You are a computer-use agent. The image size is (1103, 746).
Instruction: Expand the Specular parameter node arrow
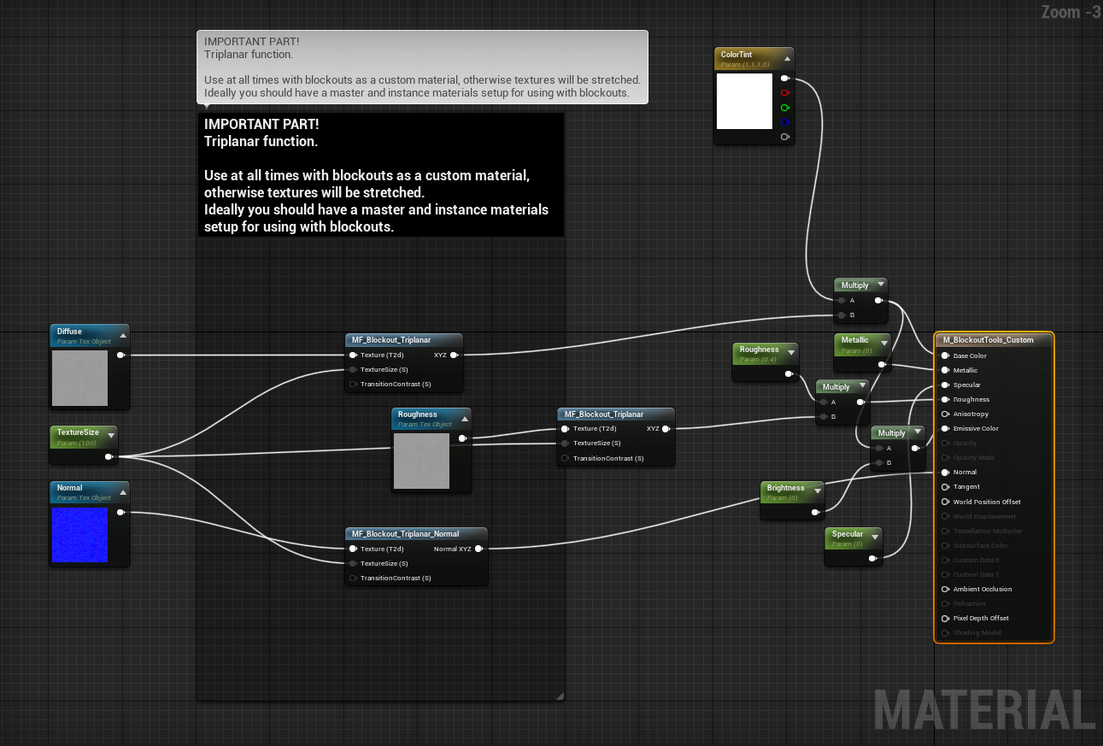coord(874,537)
